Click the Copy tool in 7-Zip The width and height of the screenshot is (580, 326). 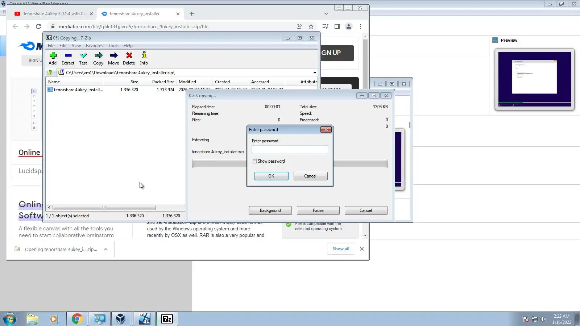tap(98, 58)
